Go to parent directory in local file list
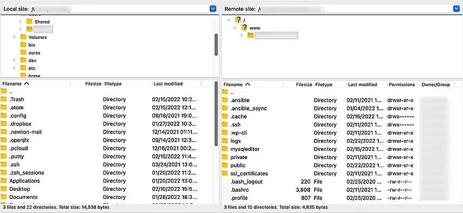This screenshot has height=213, width=463. 11,91
